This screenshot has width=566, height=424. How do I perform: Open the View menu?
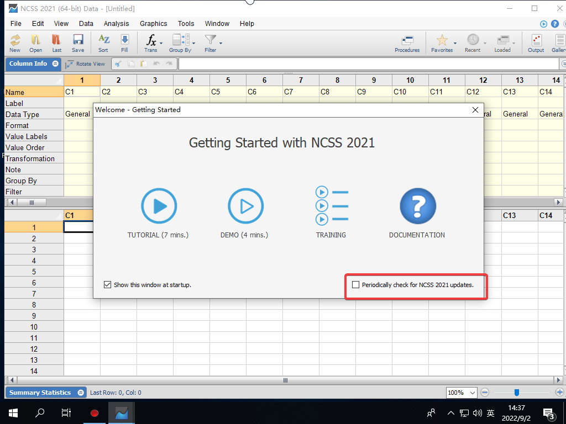[61, 23]
